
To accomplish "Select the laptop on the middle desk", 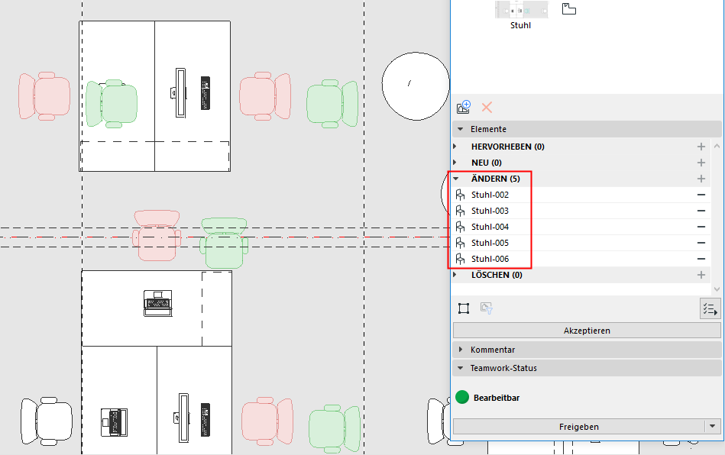I will 157,304.
